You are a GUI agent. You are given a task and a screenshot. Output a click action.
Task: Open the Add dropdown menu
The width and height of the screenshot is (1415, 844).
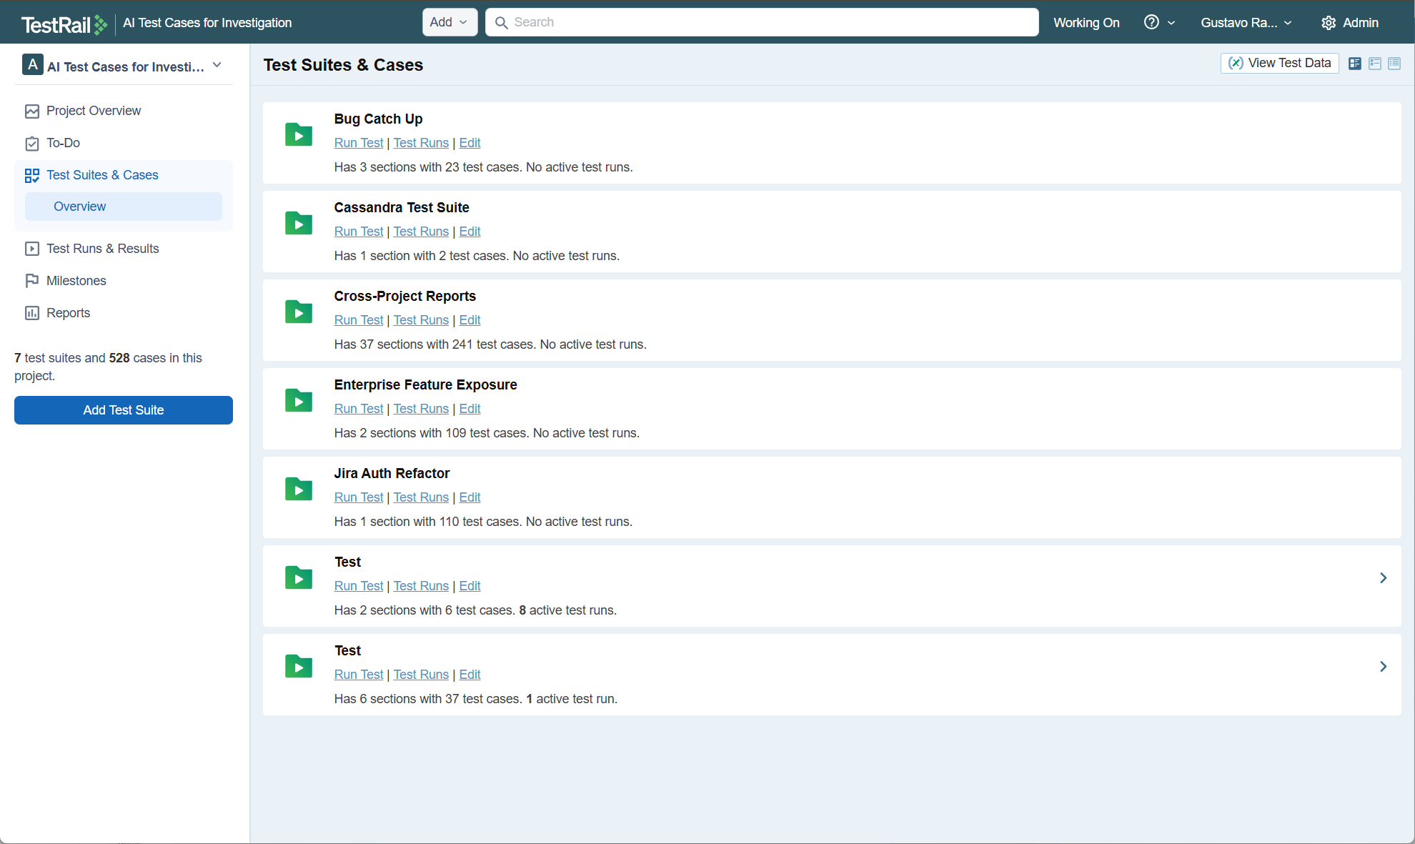click(449, 22)
